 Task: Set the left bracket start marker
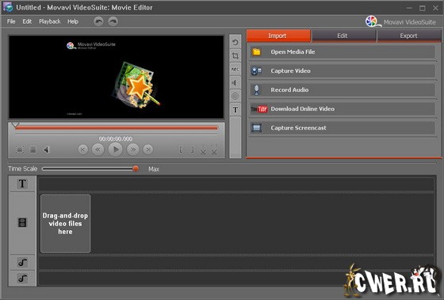pos(181,150)
